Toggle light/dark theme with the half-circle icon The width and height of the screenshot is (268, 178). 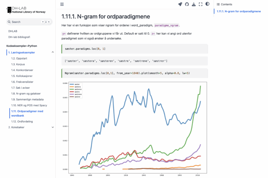(x=208, y=4)
